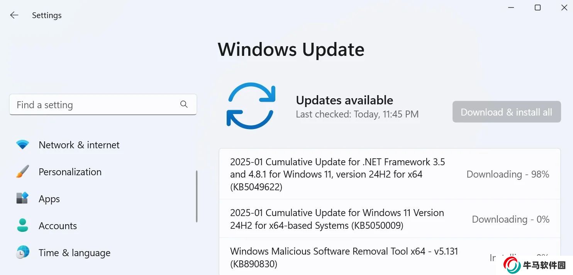Select the Malicious Software Removal Tool entry

click(344, 257)
